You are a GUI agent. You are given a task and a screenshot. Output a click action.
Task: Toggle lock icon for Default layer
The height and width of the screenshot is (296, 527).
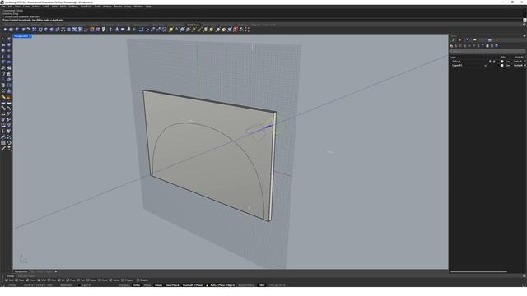pos(494,62)
